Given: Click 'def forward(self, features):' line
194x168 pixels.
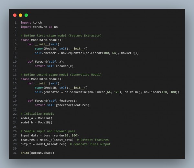Looking at the screenshot, I should click(52, 101).
